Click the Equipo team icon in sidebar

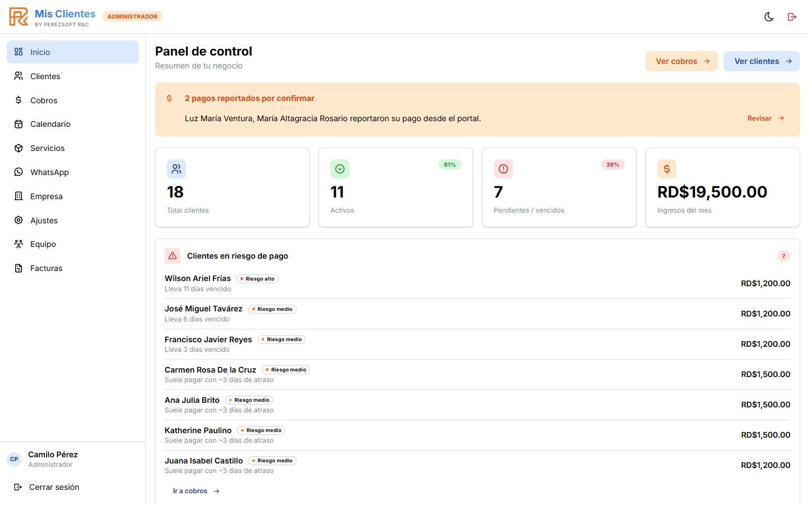(19, 244)
